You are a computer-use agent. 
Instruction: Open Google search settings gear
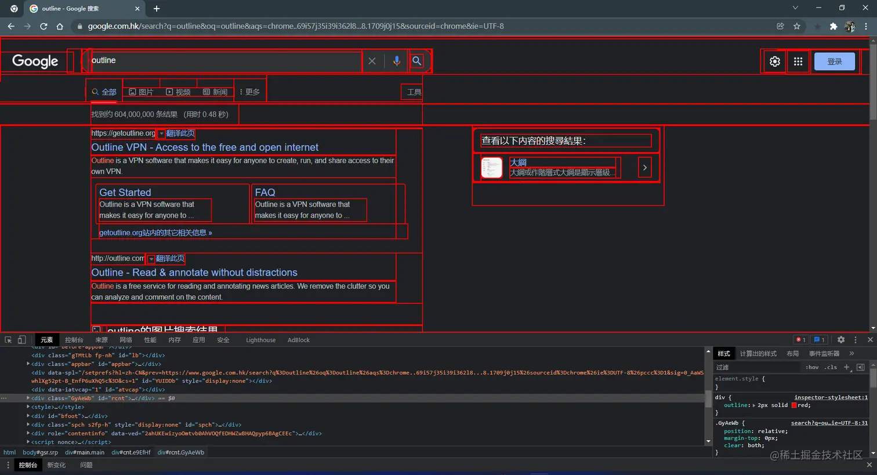point(775,61)
